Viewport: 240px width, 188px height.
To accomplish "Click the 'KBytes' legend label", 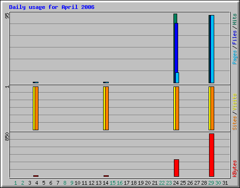I will [x=234, y=169].
